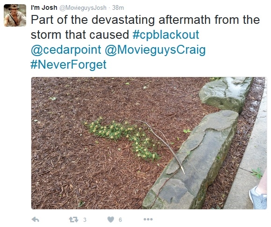Image resolution: width=271 pixels, height=227 pixels.
Task: Open the #cpblackout hashtag
Action: tap(166, 35)
